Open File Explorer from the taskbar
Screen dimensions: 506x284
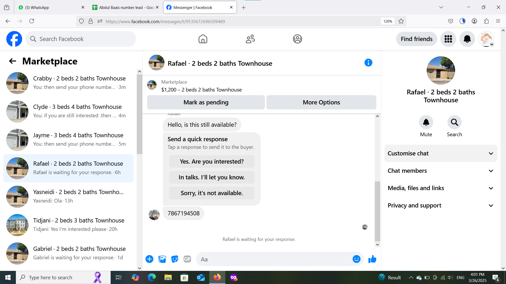(x=168, y=277)
